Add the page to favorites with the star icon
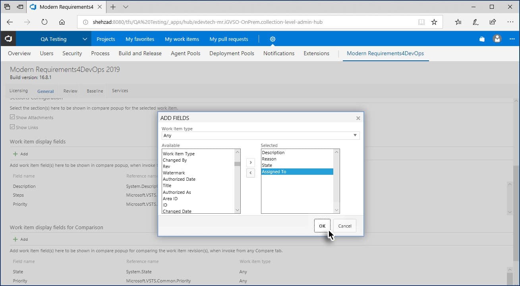 (x=434, y=22)
